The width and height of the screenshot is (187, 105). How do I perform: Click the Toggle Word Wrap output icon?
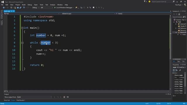coord(67,97)
